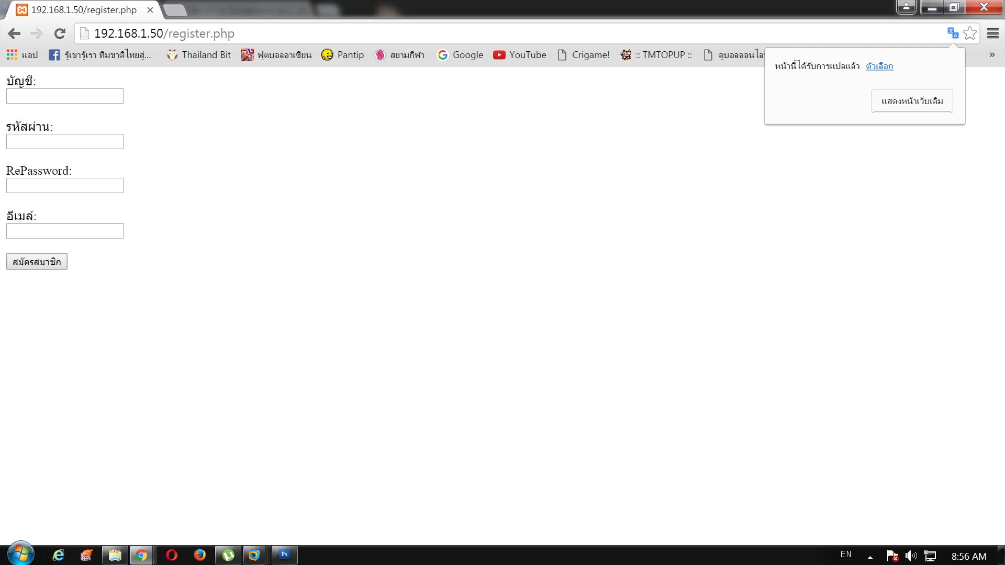Click the translate icon in address bar
Screen dimensions: 1005x565
click(x=953, y=33)
